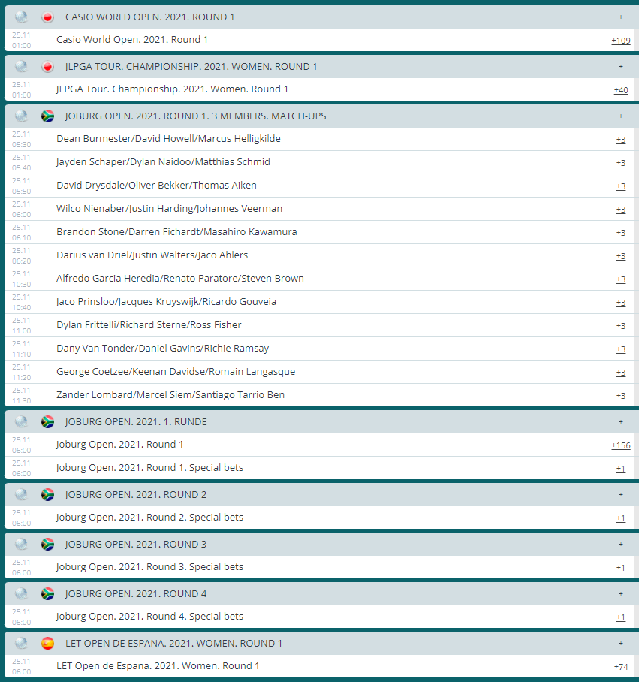This screenshot has width=639, height=682.
Task: Select George Coetzee/Keenan Davidse/Romain Langasque event
Action: [176, 372]
